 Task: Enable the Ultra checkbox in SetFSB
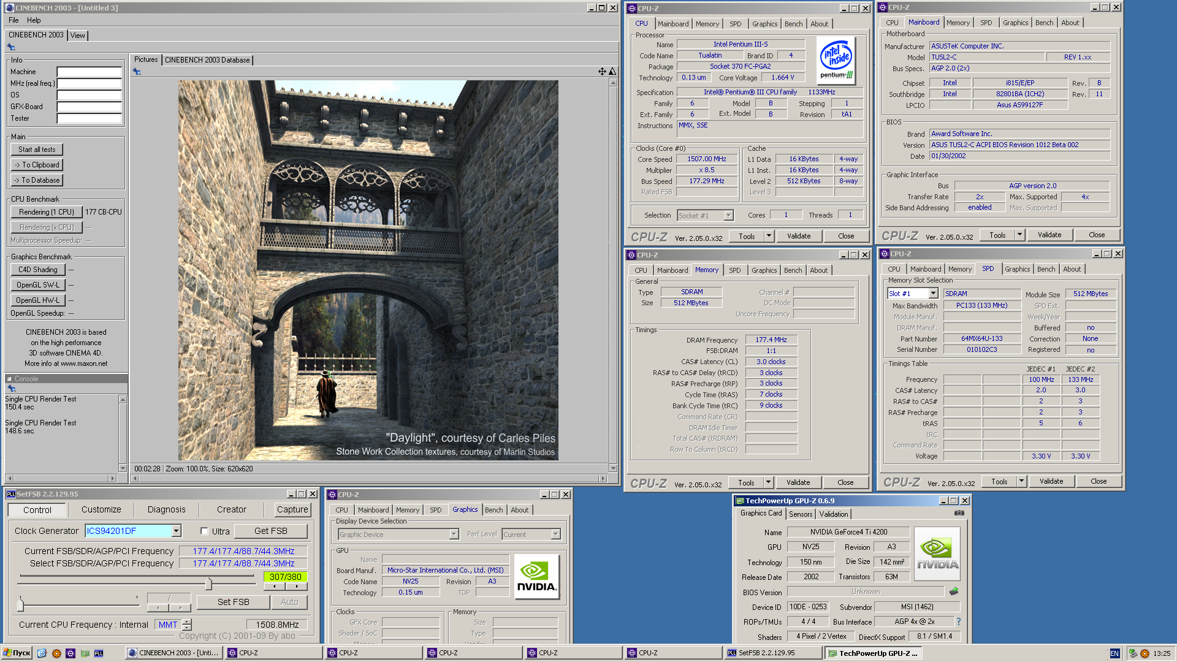(205, 531)
